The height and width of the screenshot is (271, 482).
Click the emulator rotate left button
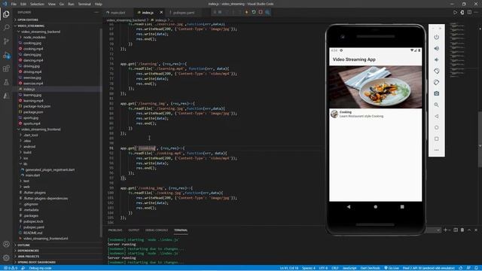[x=437, y=71]
